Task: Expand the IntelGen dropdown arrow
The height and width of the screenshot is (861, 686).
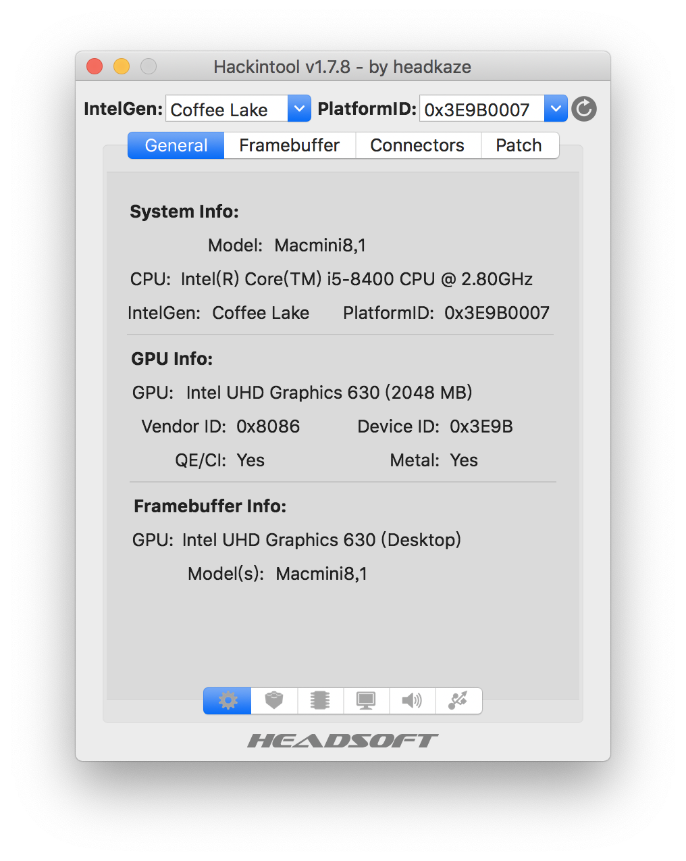Action: pos(299,108)
